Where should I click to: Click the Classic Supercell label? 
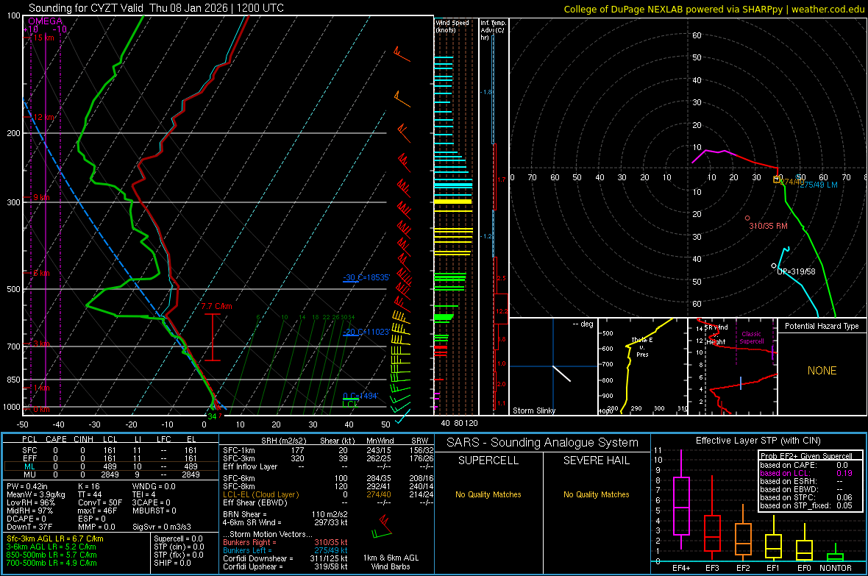tap(751, 338)
